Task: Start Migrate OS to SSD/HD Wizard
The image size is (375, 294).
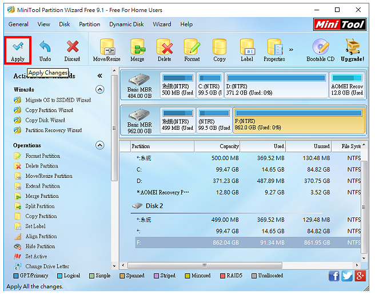Action: tap(53, 100)
